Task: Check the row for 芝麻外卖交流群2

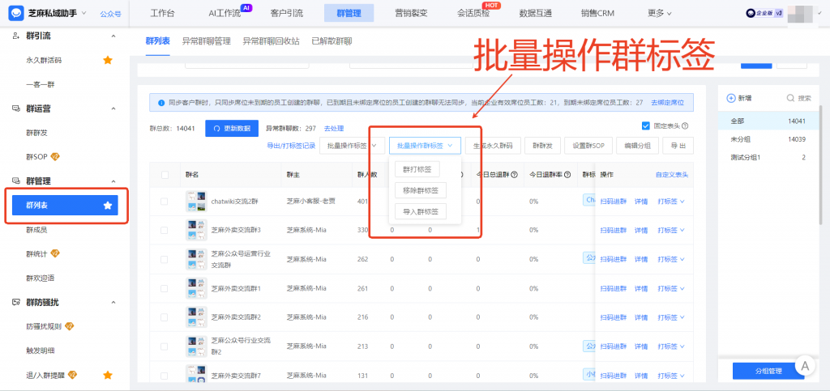Action: [164, 317]
